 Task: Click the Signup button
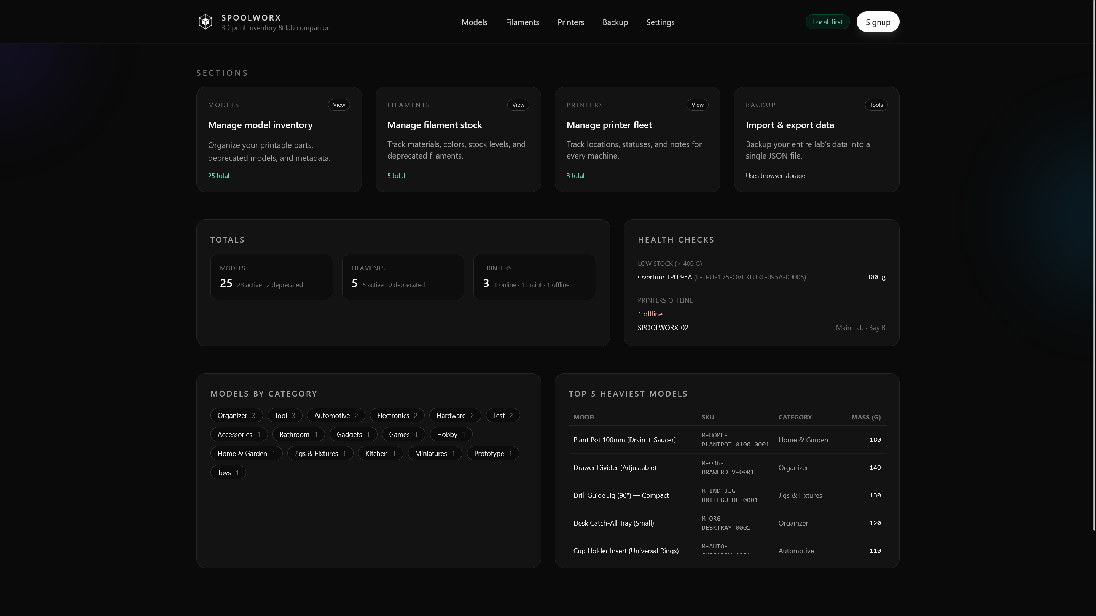[878, 22]
